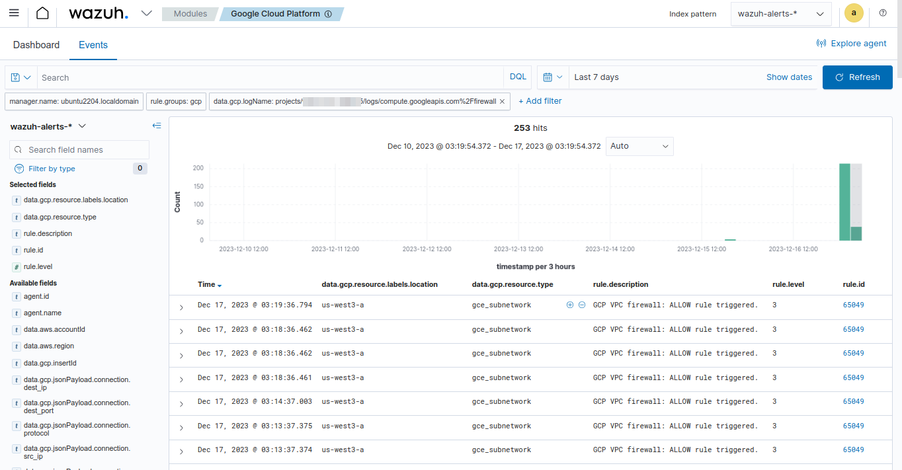Image resolution: width=902 pixels, height=470 pixels.
Task: Open the hamburger navigation menu
Action: click(14, 13)
